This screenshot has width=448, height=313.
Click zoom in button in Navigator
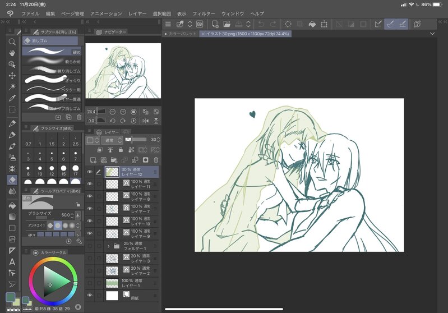point(123,112)
